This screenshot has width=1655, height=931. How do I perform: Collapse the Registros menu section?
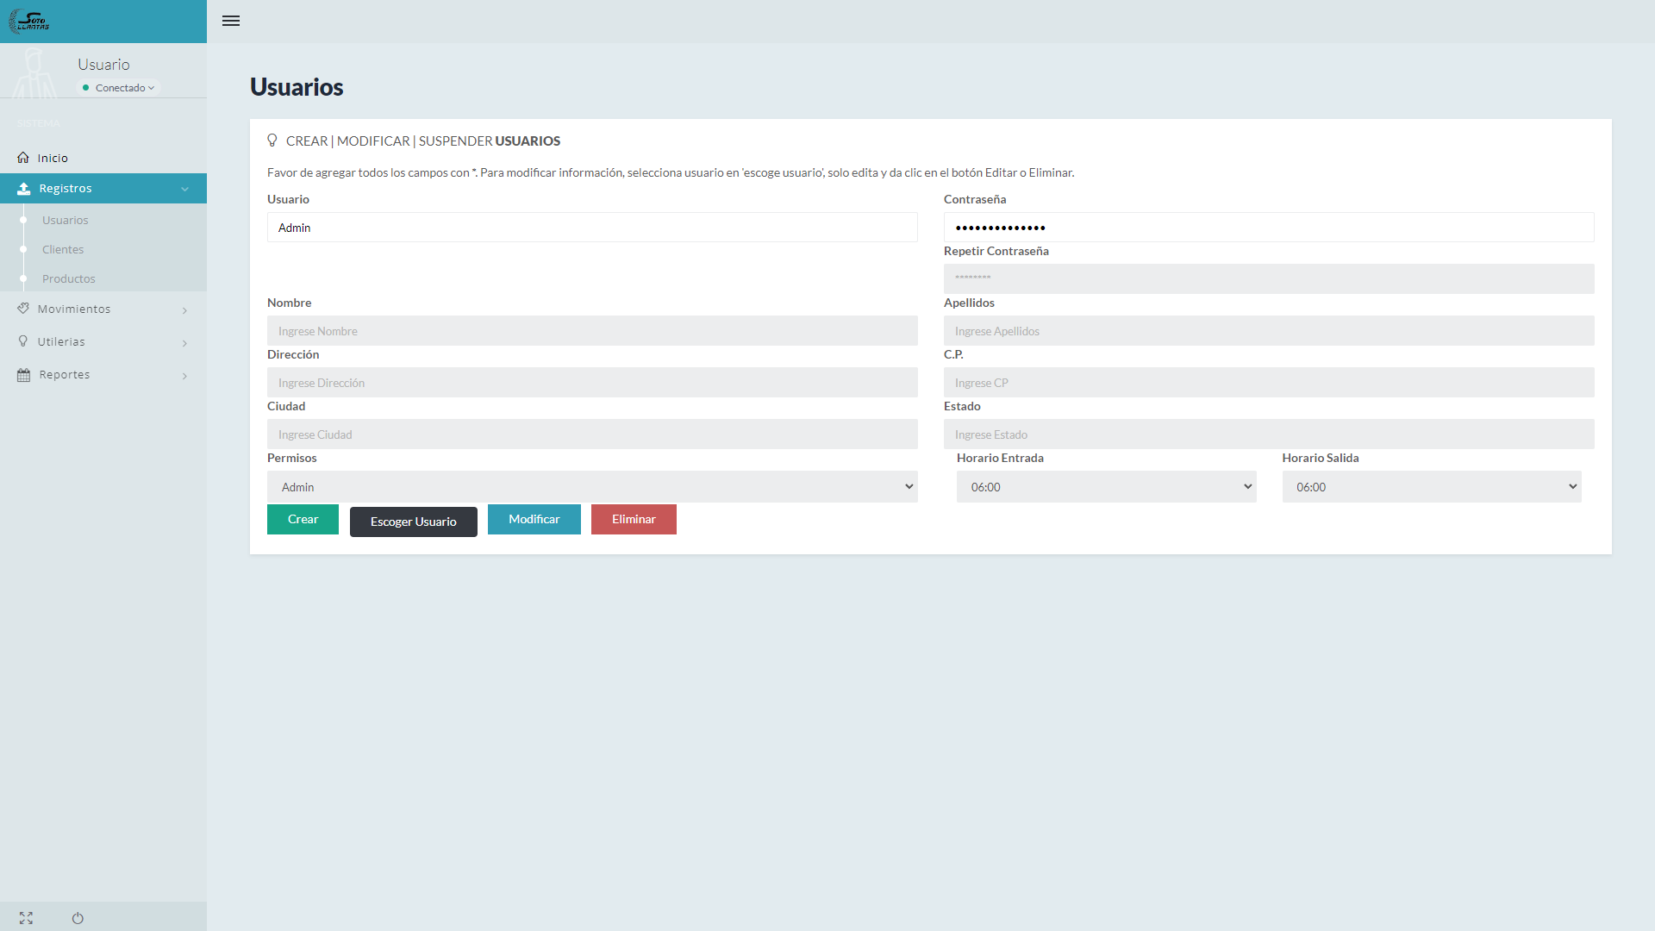103,189
